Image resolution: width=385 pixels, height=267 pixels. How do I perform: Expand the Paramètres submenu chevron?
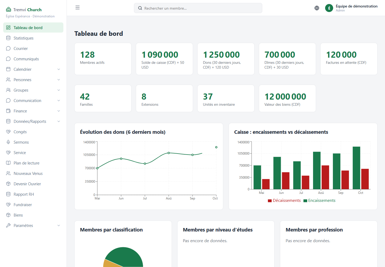[59, 226]
